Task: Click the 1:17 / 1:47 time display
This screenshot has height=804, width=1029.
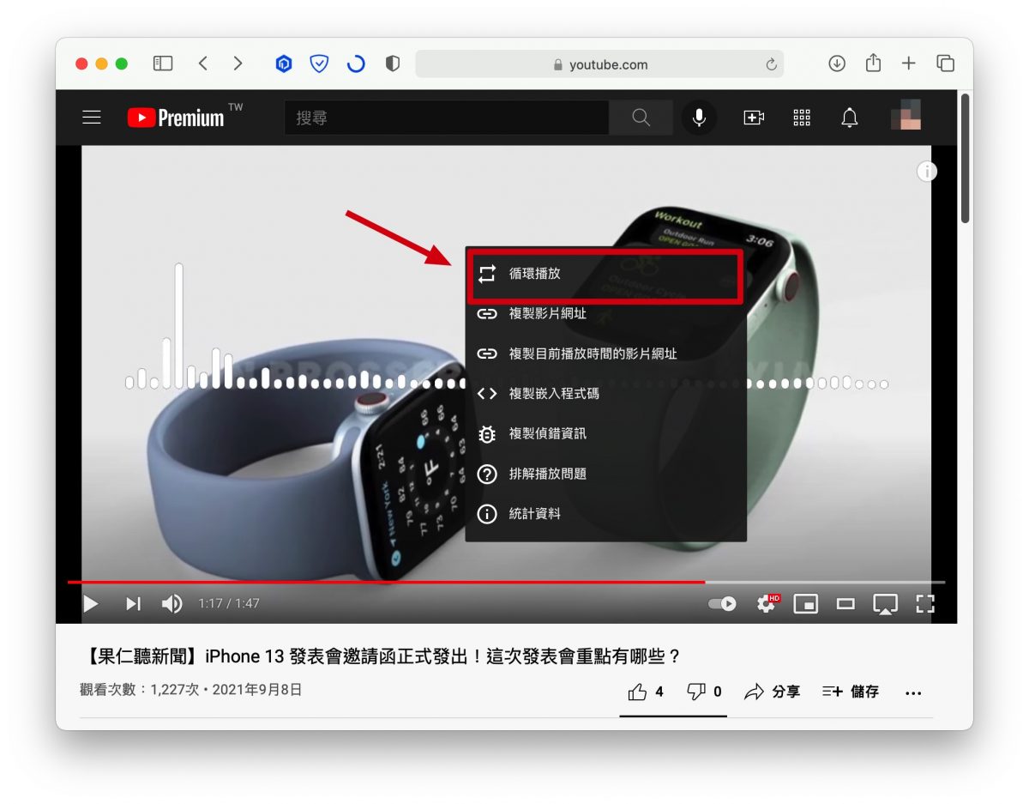Action: coord(229,604)
